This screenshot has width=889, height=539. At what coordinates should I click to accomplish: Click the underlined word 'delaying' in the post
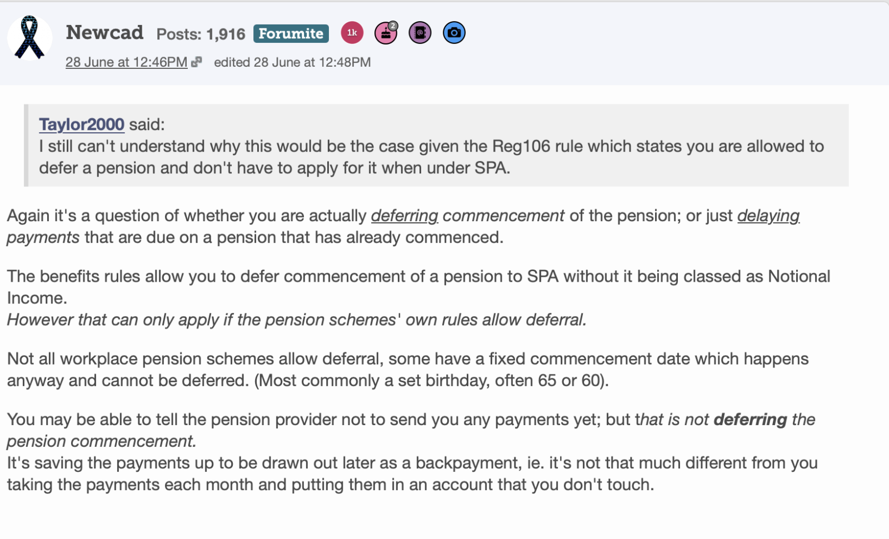click(768, 216)
